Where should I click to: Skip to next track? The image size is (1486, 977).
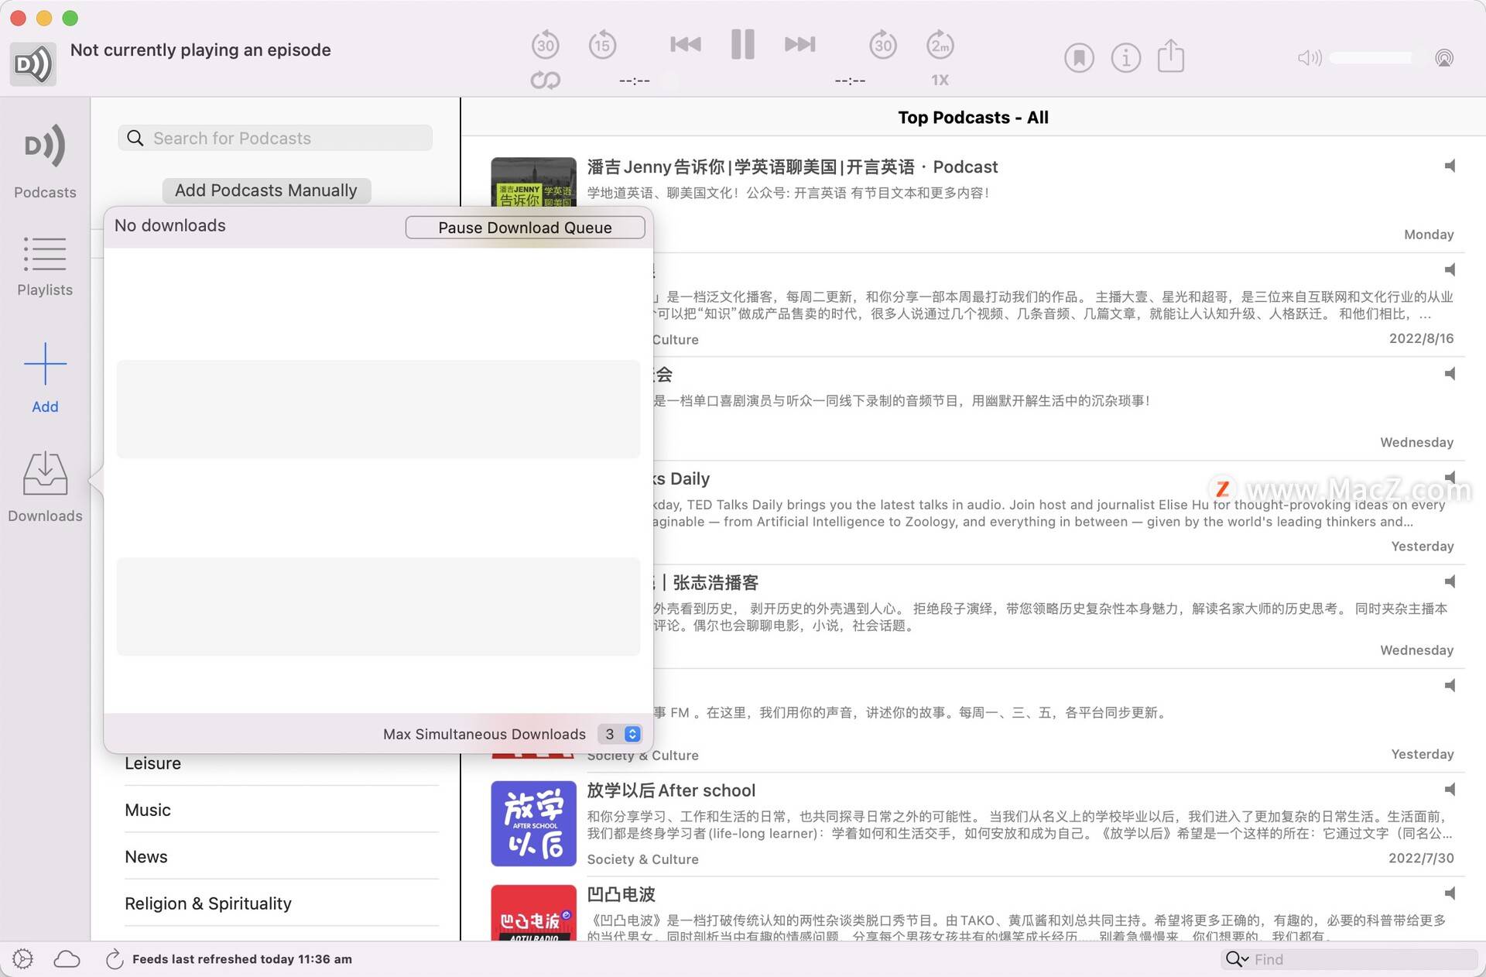800,44
